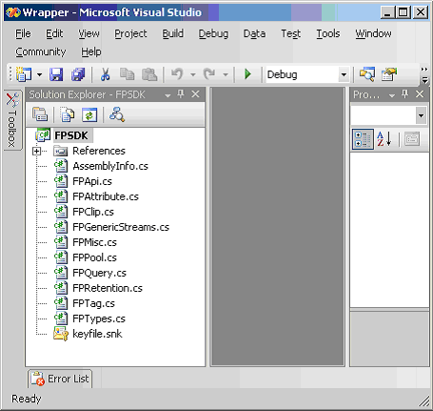Open the New Project dropdown arrow

click(39, 74)
